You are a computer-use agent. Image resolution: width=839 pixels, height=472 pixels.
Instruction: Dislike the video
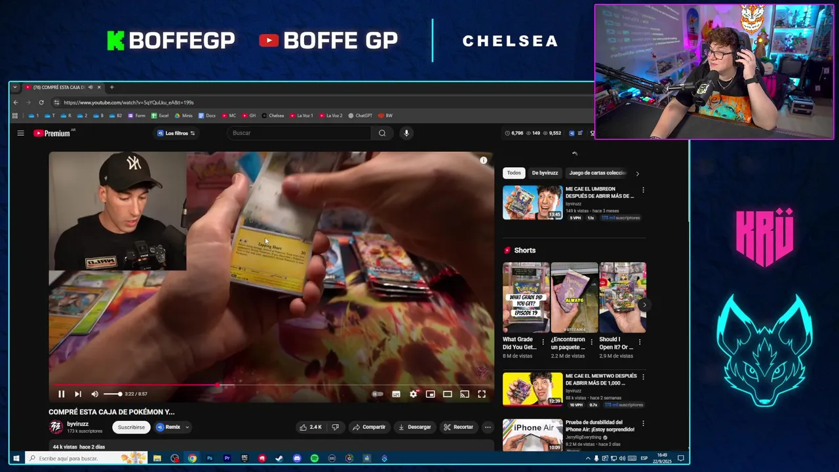click(x=336, y=427)
